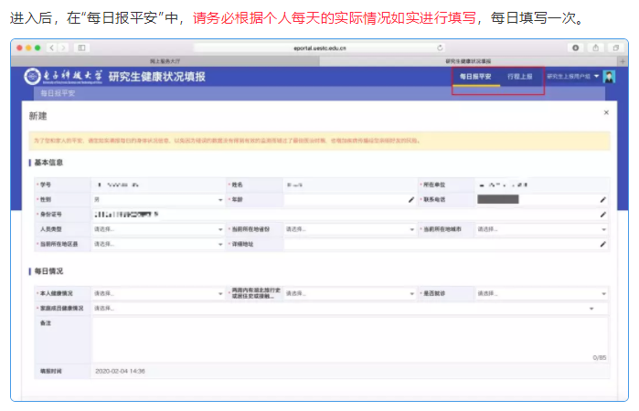The image size is (639, 411).
Task: Click the pencil edit icon for 详细地址
Action: tap(602, 245)
